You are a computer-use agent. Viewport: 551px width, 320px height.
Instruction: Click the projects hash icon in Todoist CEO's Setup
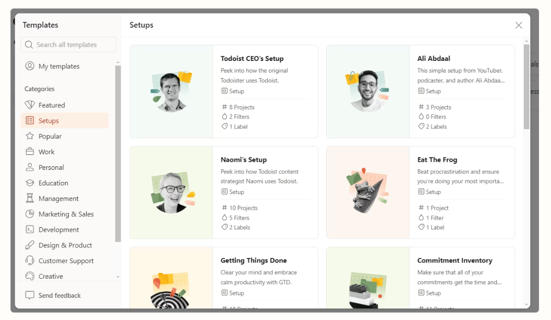tap(224, 107)
